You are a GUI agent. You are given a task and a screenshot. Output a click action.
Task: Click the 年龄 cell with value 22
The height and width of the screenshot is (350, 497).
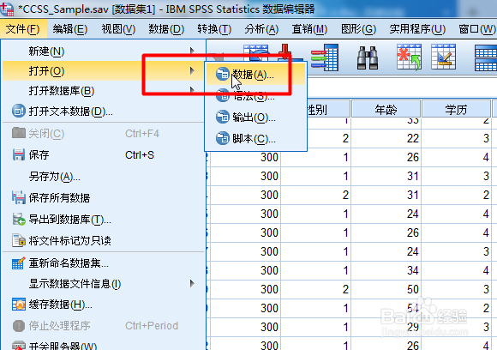coord(386,138)
